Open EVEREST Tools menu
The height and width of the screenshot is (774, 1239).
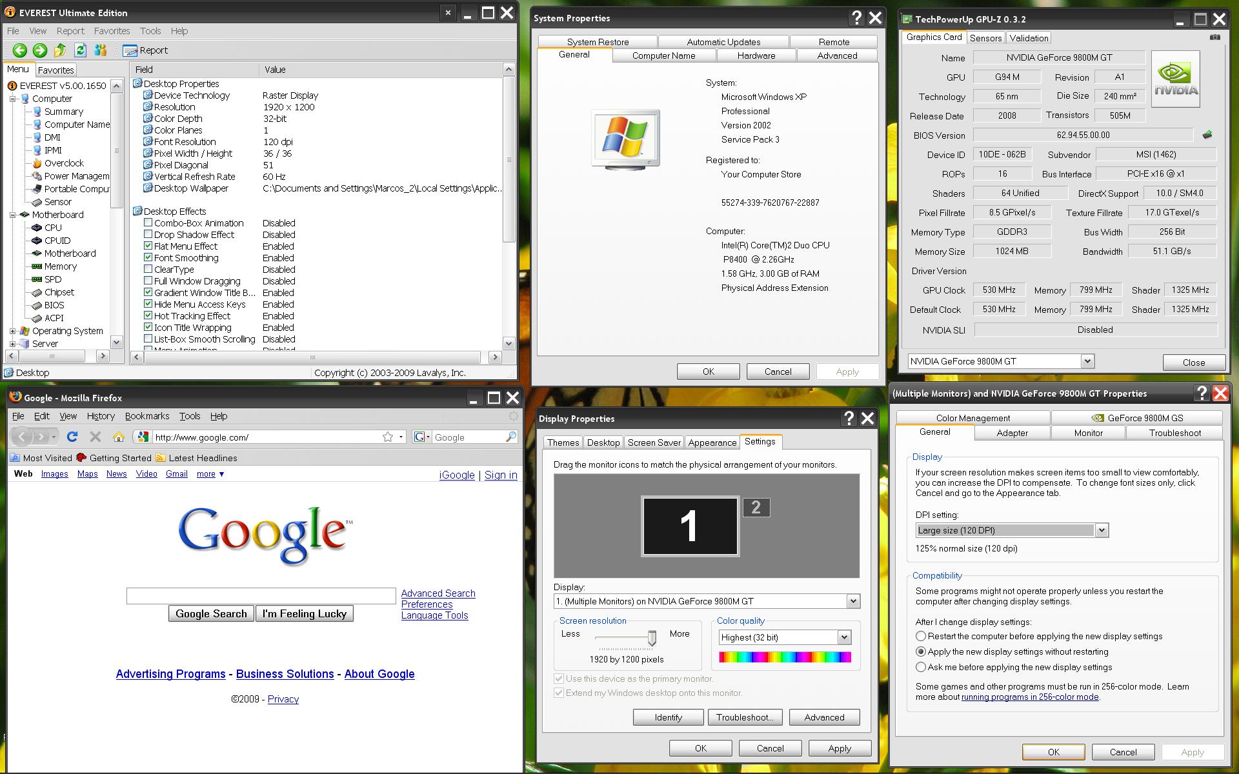(150, 31)
